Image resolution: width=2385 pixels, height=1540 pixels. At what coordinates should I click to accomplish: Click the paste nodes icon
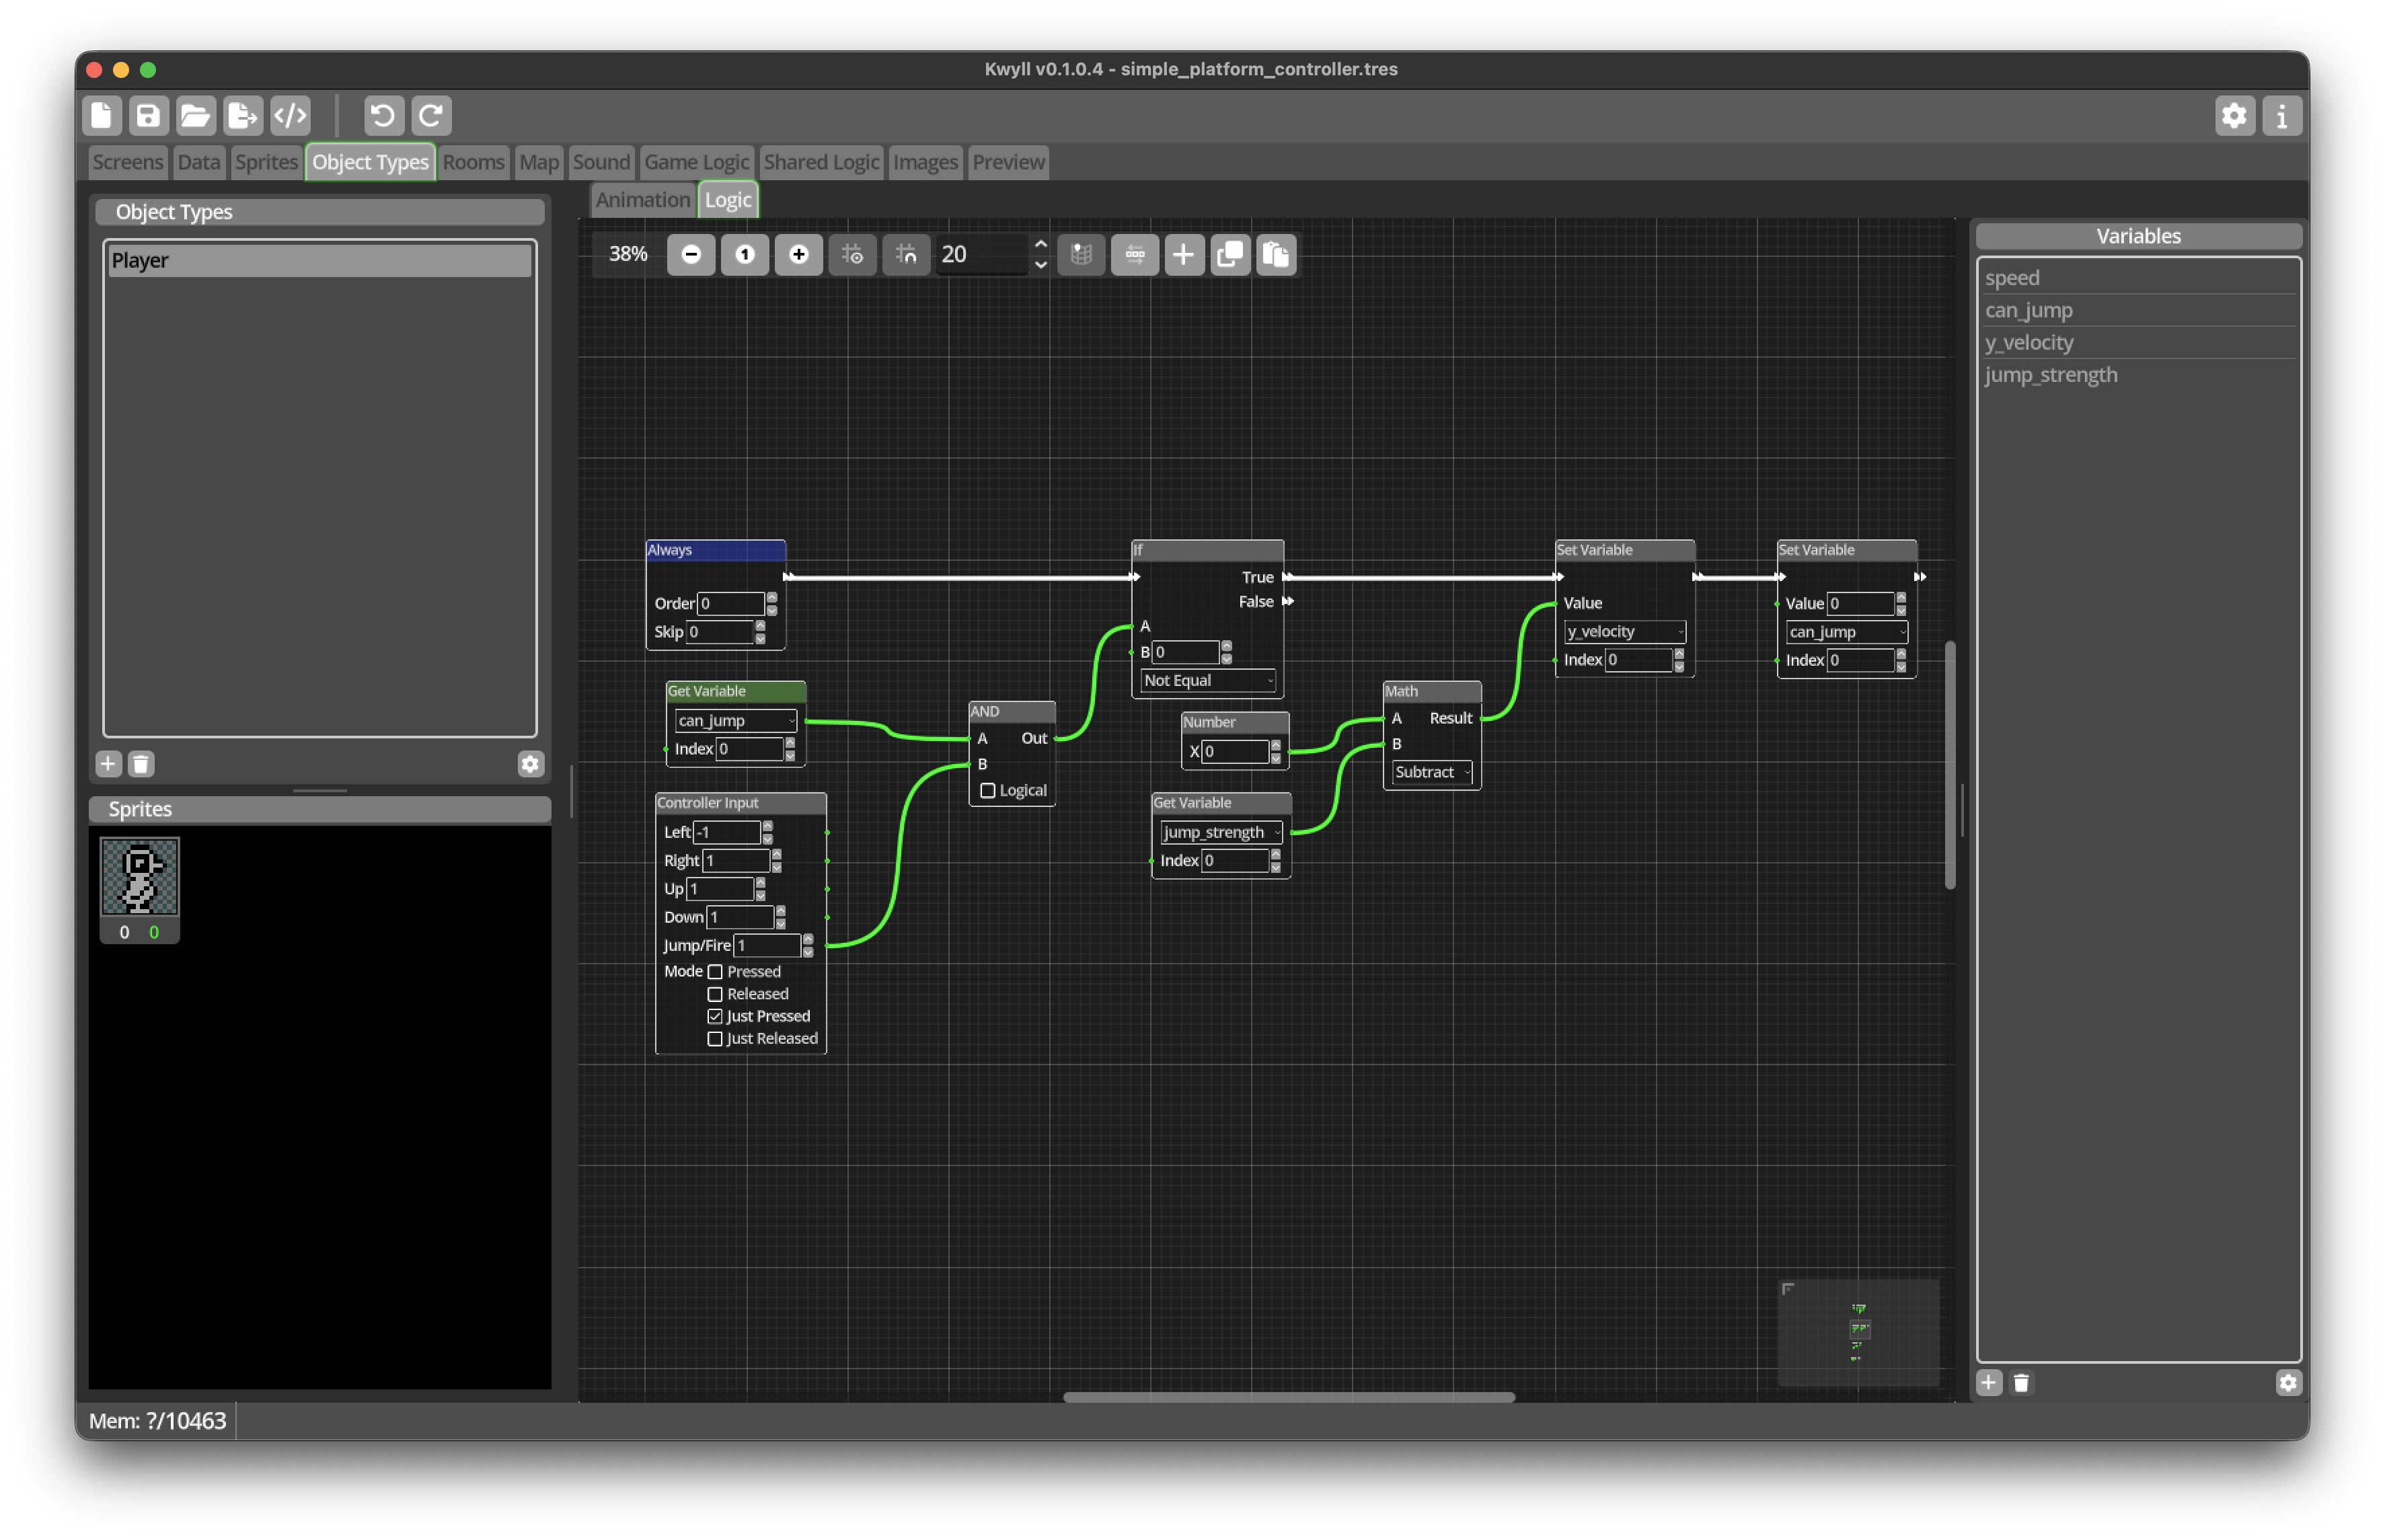click(1275, 254)
